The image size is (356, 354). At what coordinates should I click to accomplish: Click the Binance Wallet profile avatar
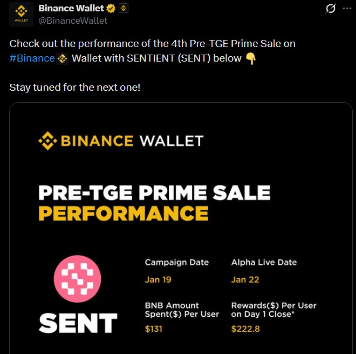[x=21, y=15]
